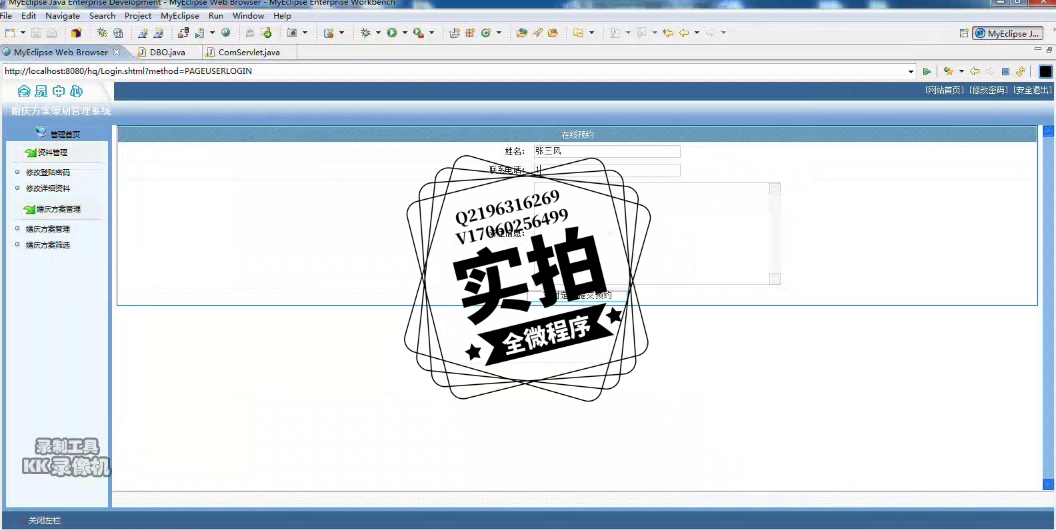This screenshot has height=530, width=1056.
Task: Expand the 婚庆方案管理 section header
Action: pos(58,209)
